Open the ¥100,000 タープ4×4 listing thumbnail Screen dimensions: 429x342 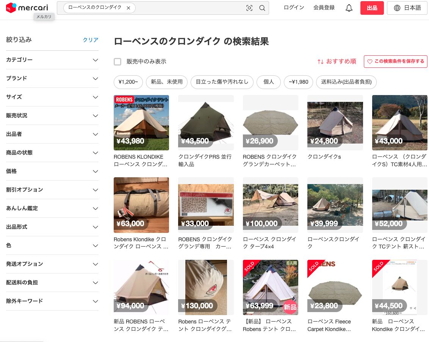[x=270, y=205]
